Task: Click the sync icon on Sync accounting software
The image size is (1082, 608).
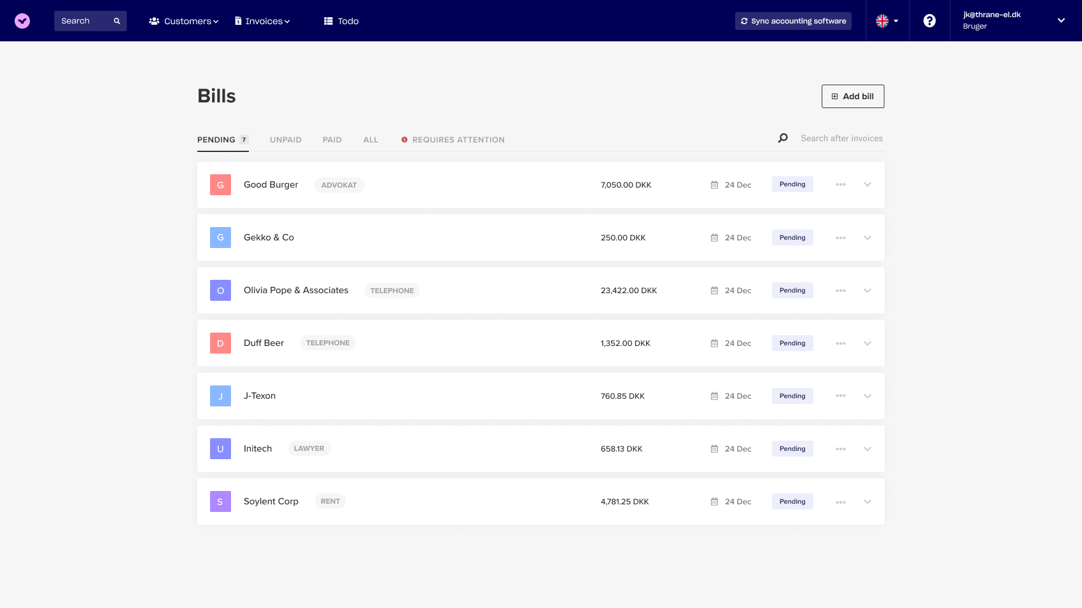Action: click(744, 20)
